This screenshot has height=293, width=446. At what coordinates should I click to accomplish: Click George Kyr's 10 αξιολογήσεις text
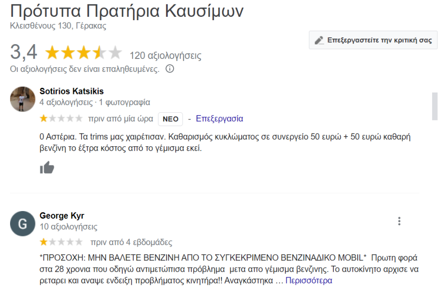point(69,227)
